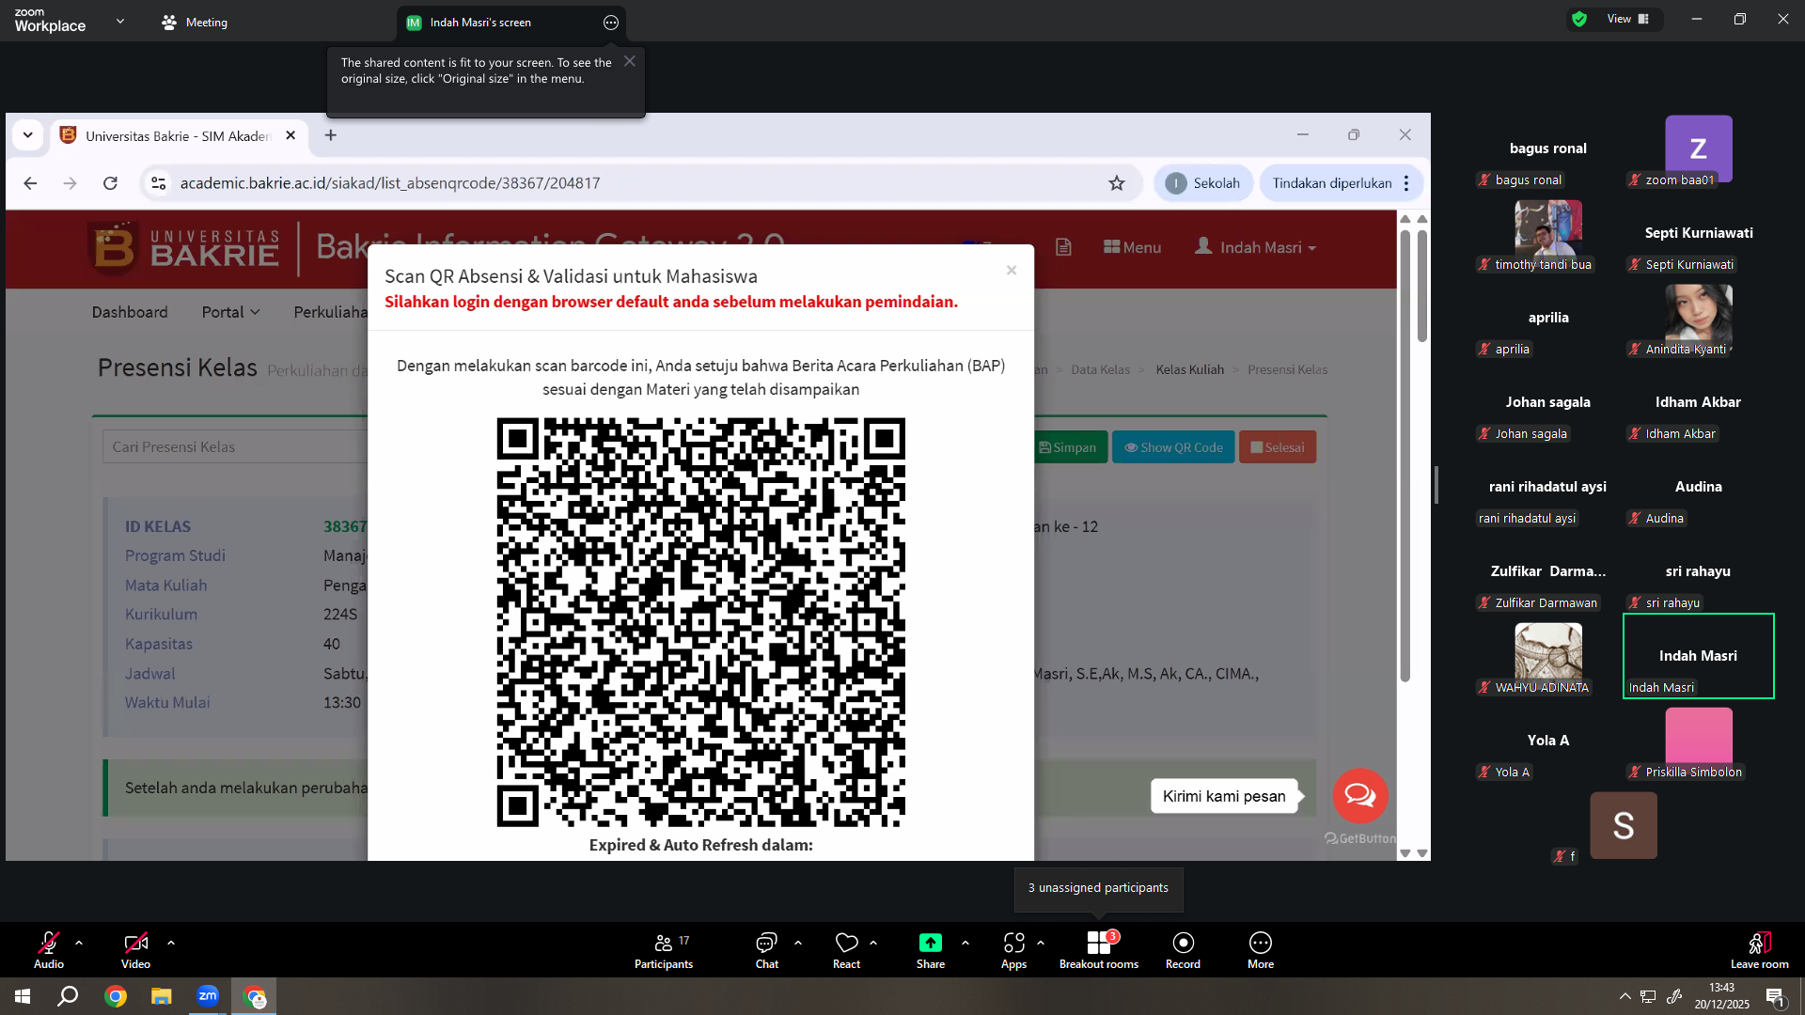Click the browser back arrow
Screen dimensions: 1805x1015
click(30, 183)
